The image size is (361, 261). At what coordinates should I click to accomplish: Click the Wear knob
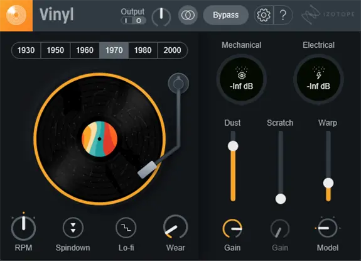[175, 228]
